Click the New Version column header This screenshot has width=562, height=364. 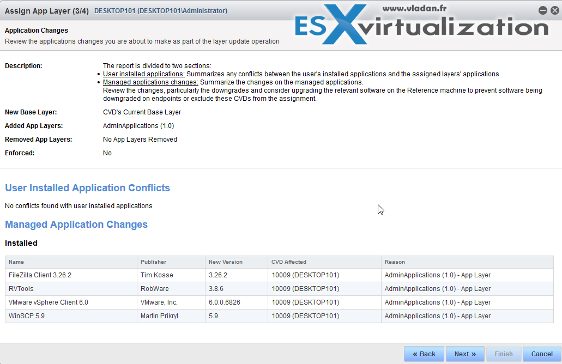tap(237, 262)
